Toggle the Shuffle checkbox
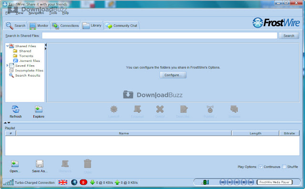 (x=284, y=167)
